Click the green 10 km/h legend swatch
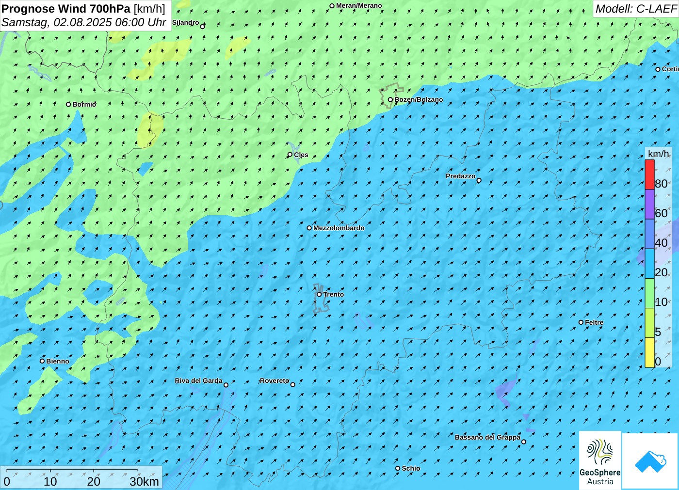 [x=649, y=293]
